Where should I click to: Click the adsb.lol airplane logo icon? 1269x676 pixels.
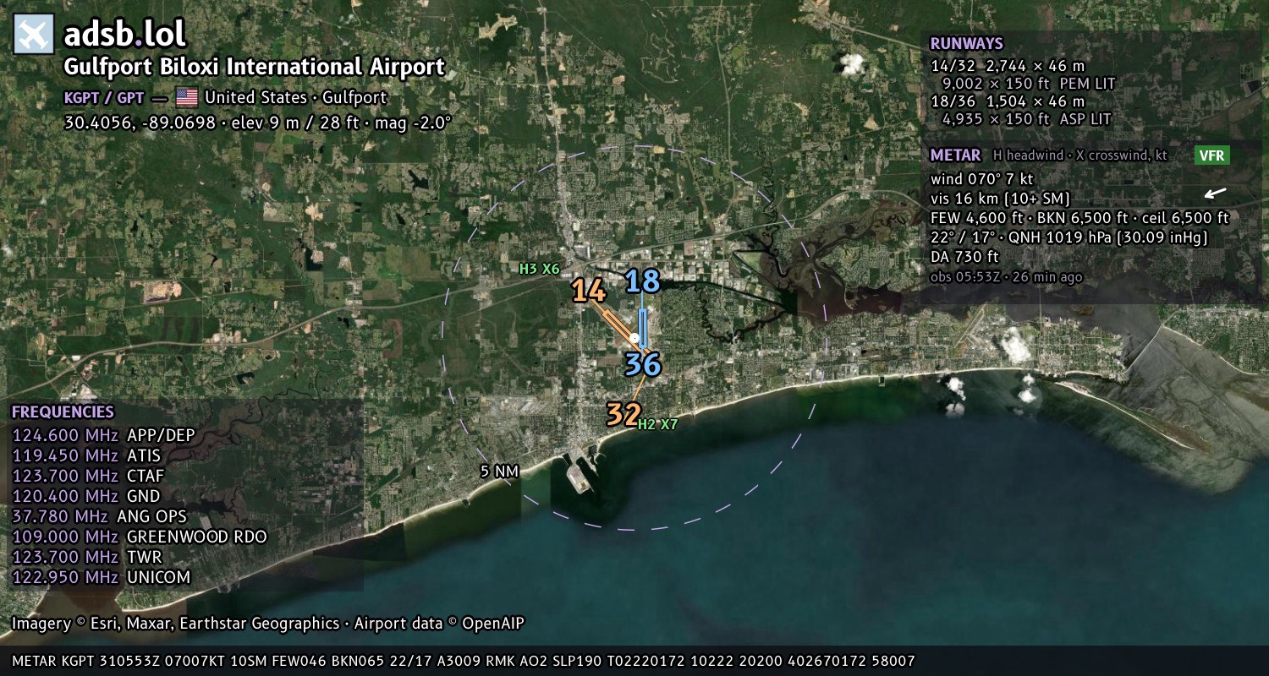tap(34, 35)
